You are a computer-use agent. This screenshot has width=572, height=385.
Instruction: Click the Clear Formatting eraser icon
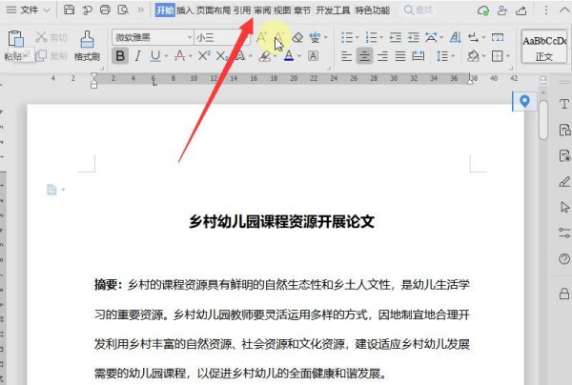[297, 37]
